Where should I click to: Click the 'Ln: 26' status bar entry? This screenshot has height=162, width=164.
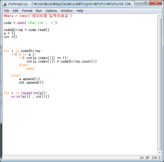point(144,157)
